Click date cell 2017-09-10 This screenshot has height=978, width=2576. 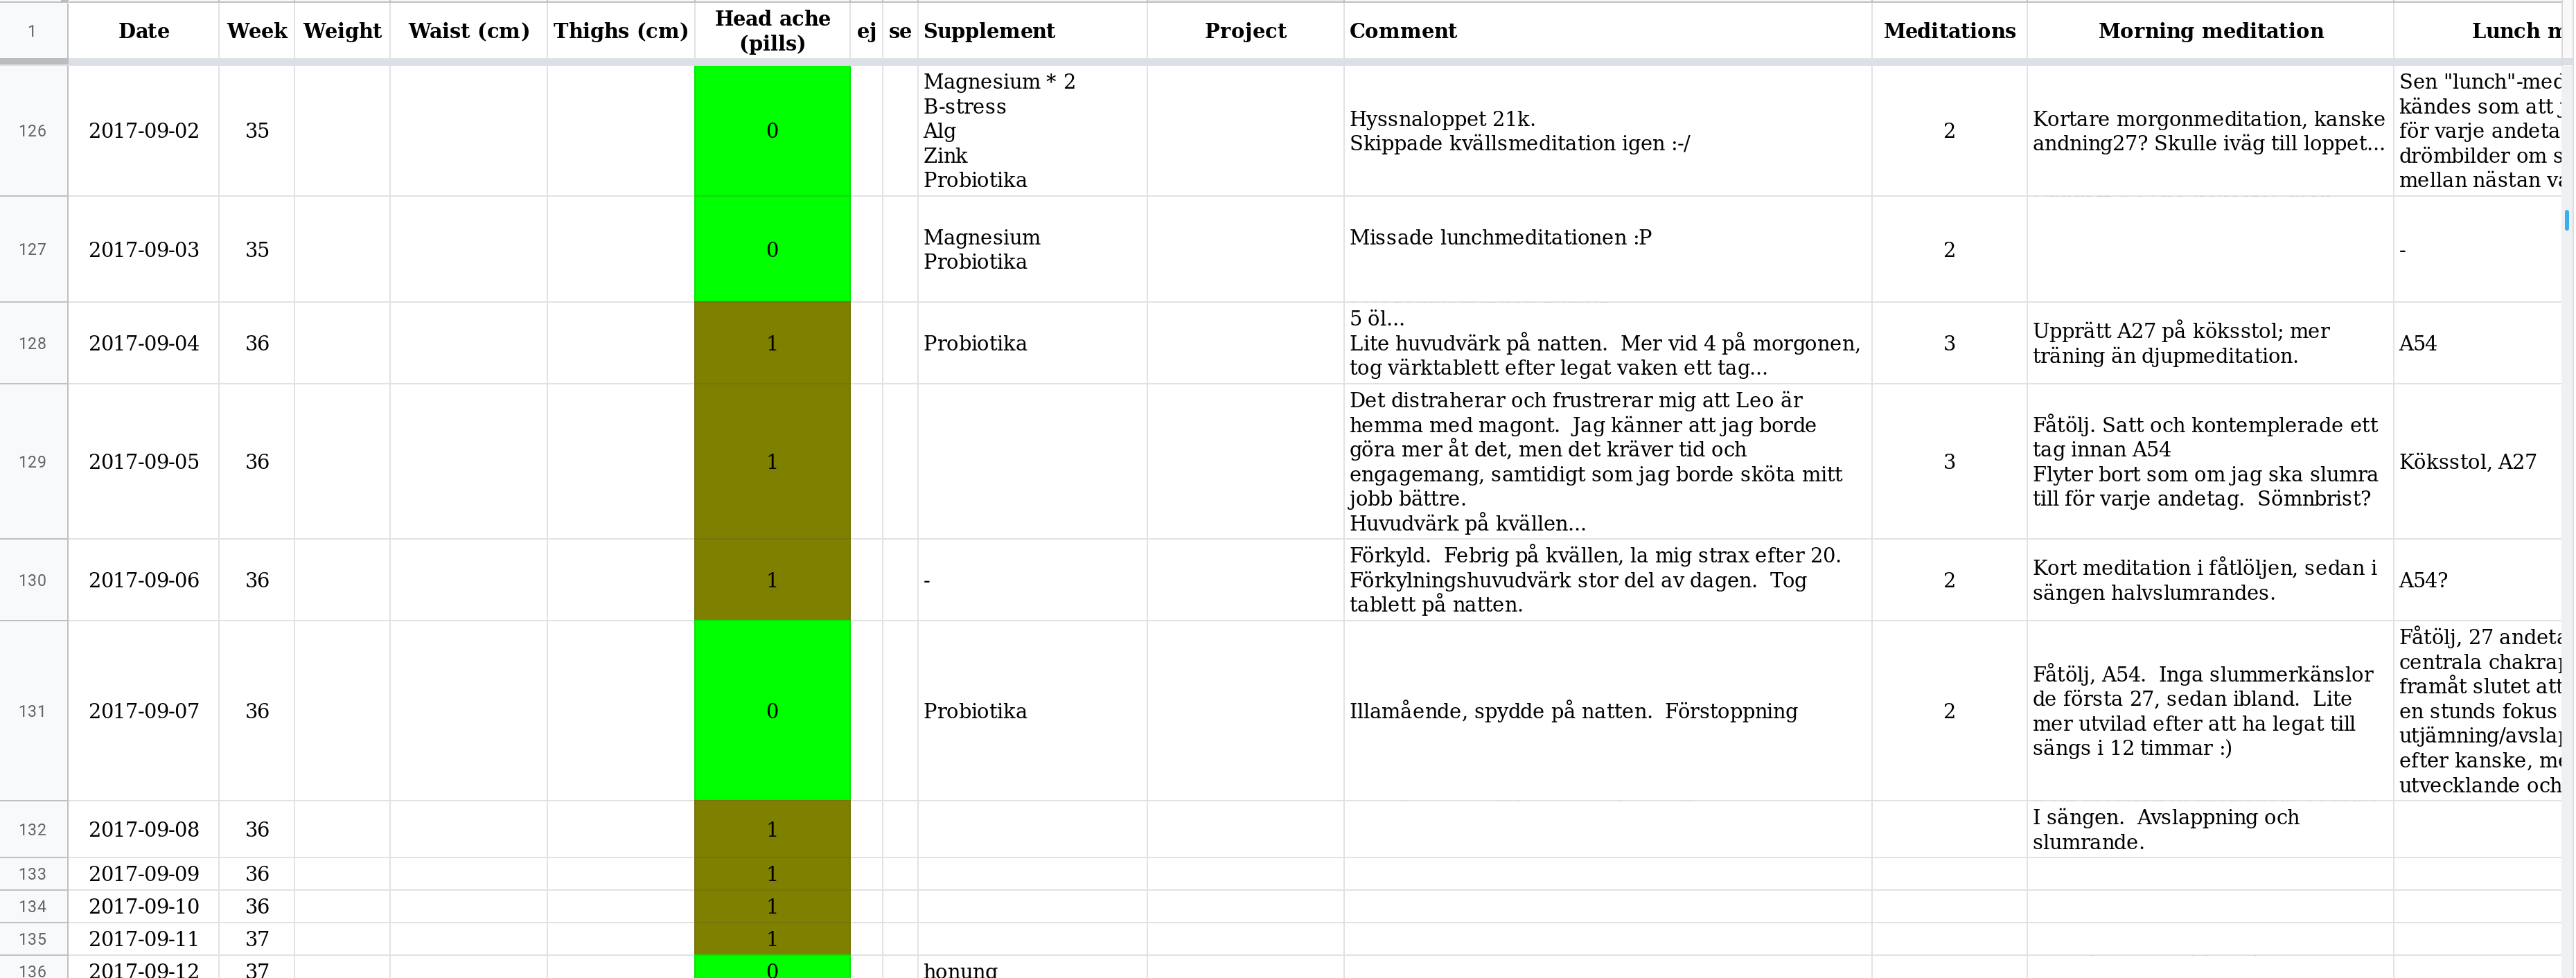144,906
